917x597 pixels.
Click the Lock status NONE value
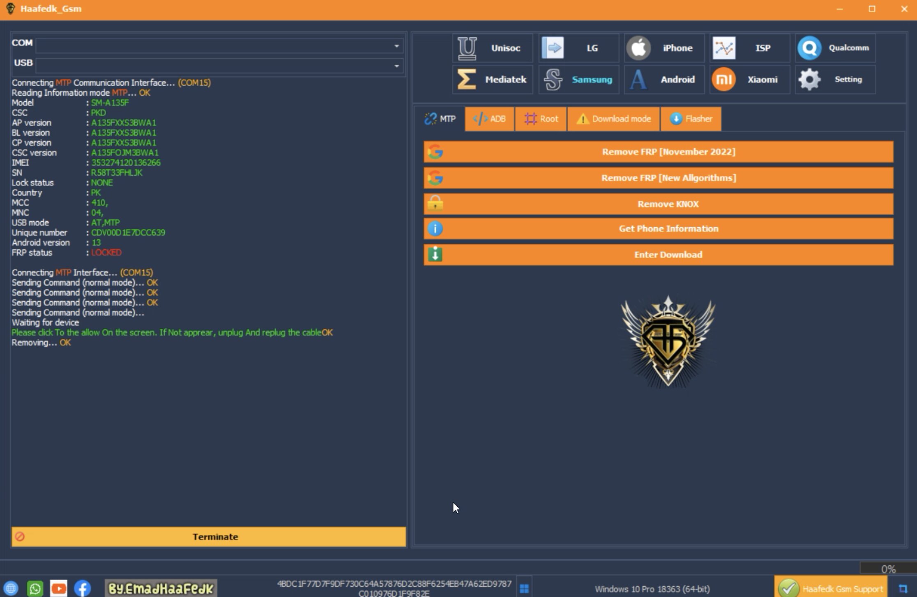tap(102, 183)
